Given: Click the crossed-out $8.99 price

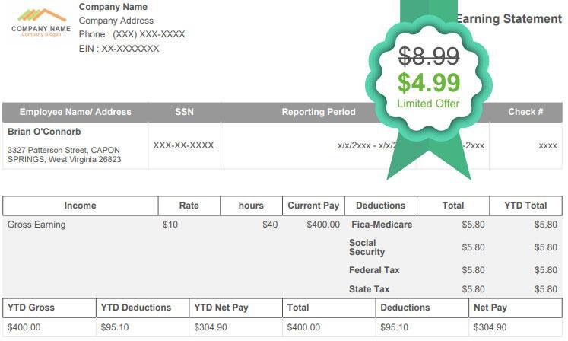Looking at the screenshot, I should click(x=429, y=56).
